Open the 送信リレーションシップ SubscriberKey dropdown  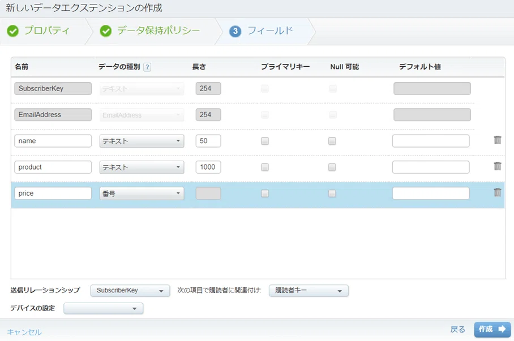130,291
